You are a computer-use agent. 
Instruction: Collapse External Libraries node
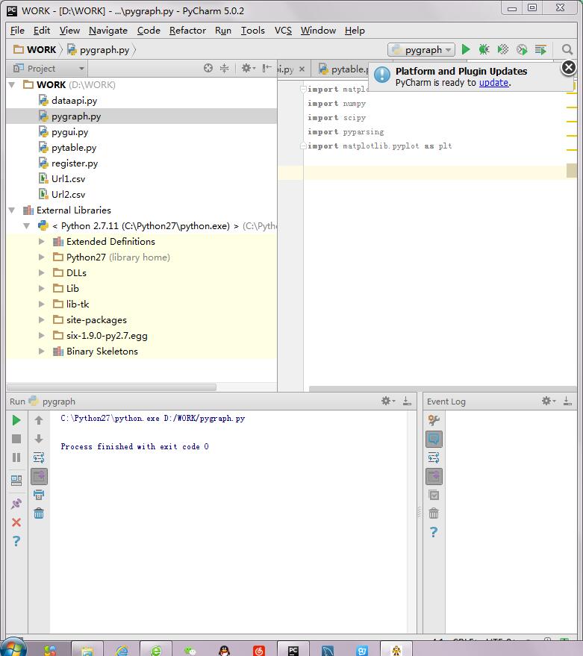(12, 210)
